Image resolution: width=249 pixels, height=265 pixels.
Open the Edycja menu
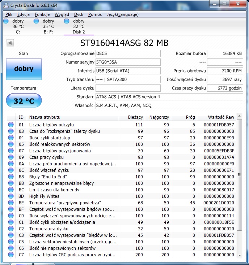pyautogui.click(x=24, y=14)
